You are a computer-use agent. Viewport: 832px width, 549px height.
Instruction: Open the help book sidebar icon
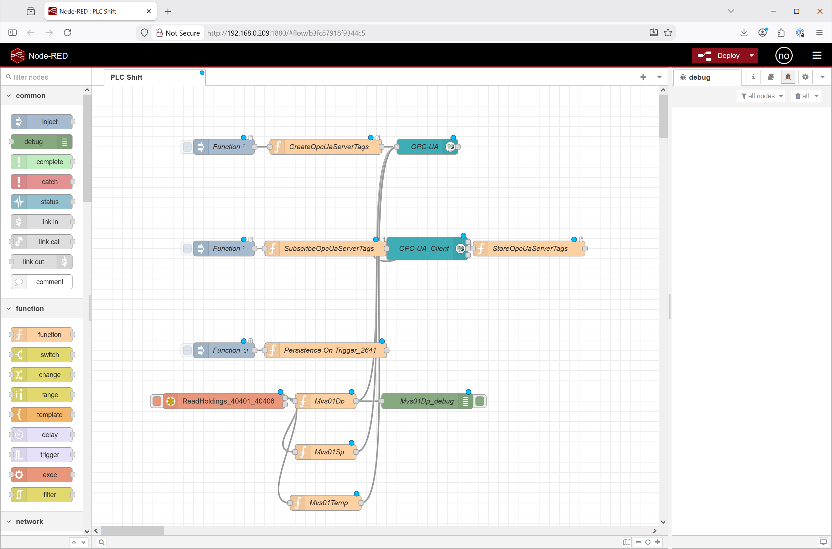coord(770,77)
